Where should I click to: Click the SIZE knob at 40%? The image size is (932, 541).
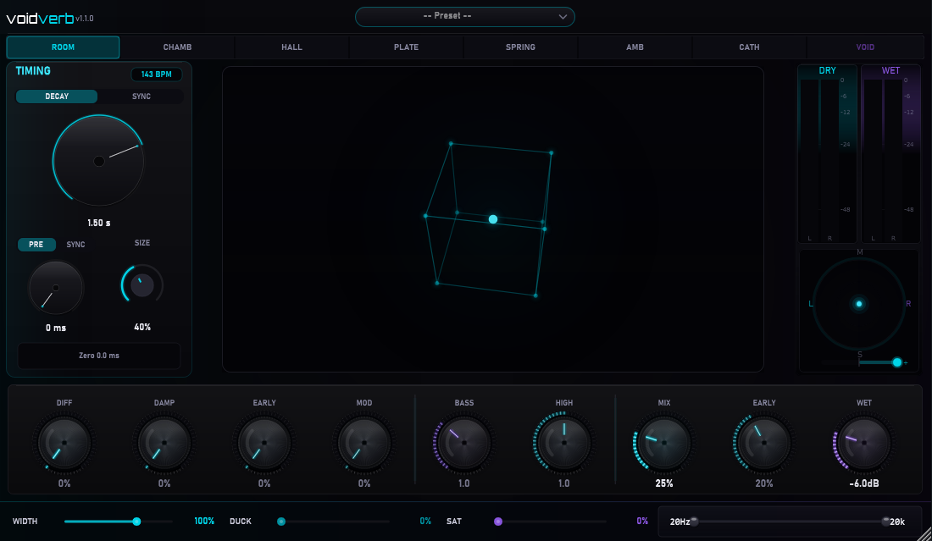[x=141, y=285]
